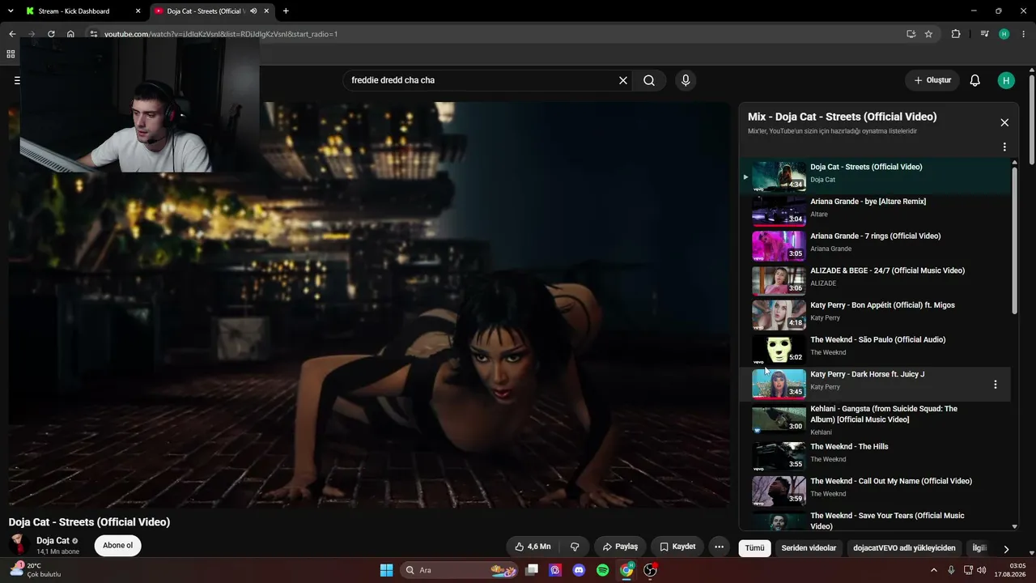Open the Chrome profile avatar in toolbar
Screen dimensions: 1036x583
pyautogui.click(x=1004, y=34)
